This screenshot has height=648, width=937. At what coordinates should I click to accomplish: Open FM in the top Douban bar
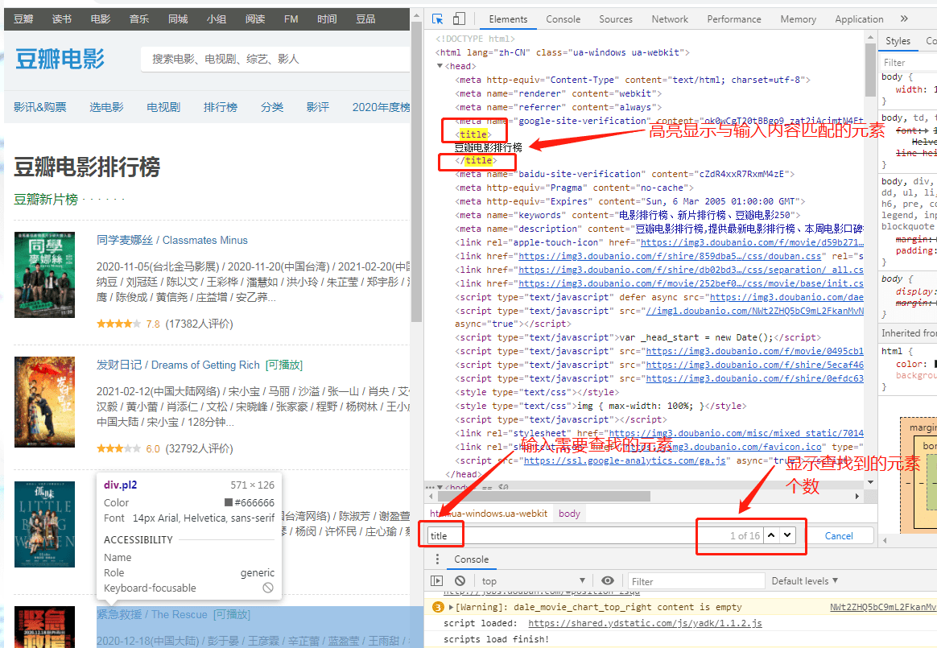(x=291, y=19)
